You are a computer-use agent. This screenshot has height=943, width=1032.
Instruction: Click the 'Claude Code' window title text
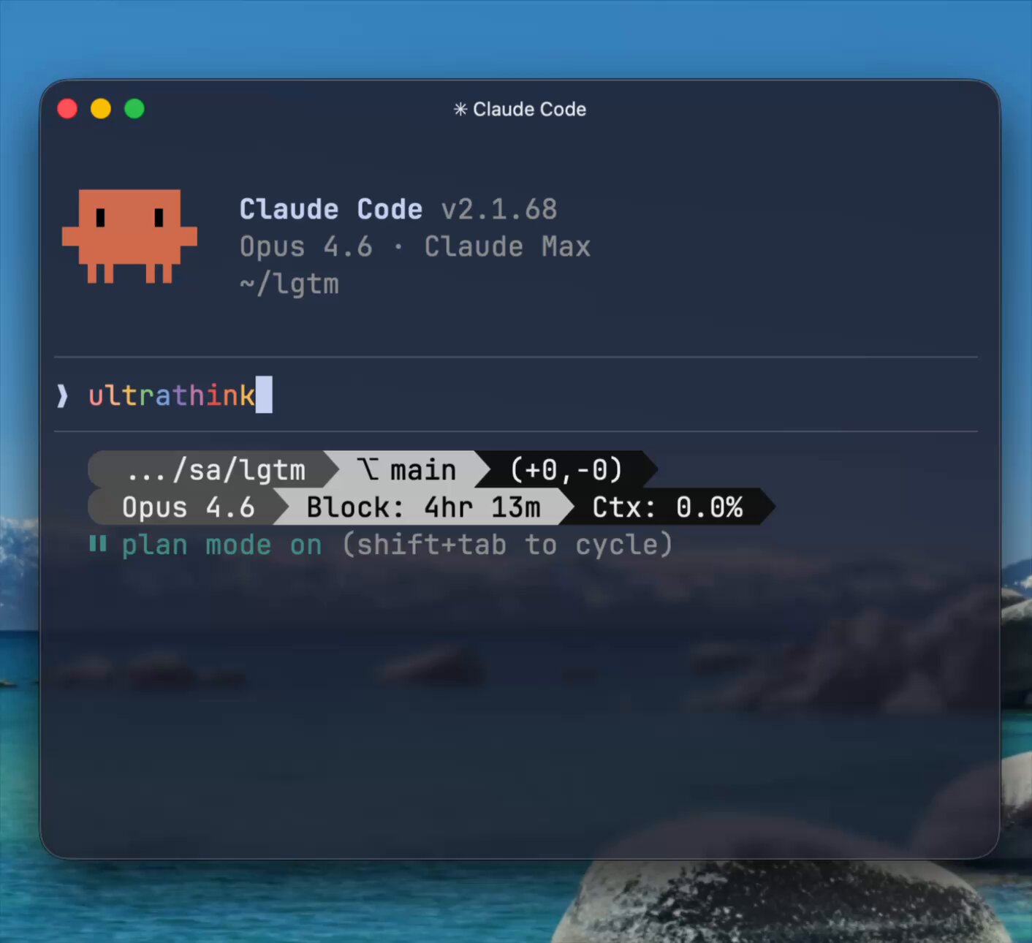[x=529, y=109]
